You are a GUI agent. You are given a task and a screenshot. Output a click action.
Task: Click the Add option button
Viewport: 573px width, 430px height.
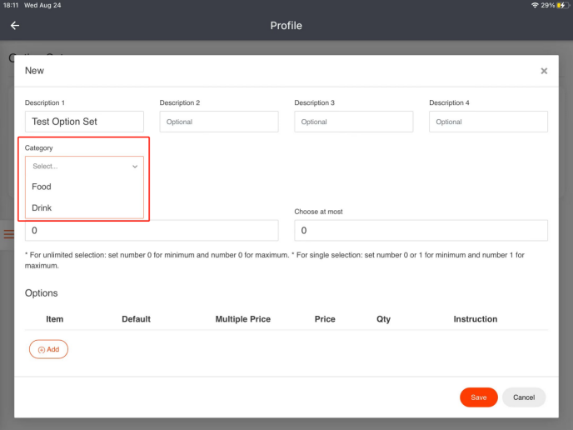point(48,350)
